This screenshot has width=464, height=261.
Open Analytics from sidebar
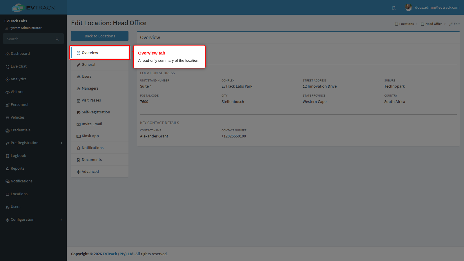pyautogui.click(x=33, y=79)
